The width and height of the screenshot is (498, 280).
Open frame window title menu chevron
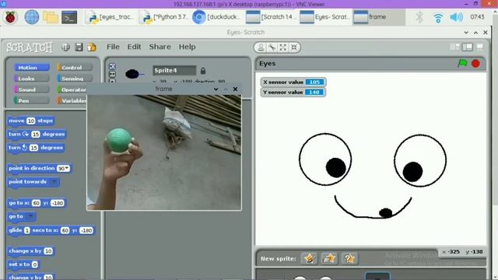[x=216, y=89]
